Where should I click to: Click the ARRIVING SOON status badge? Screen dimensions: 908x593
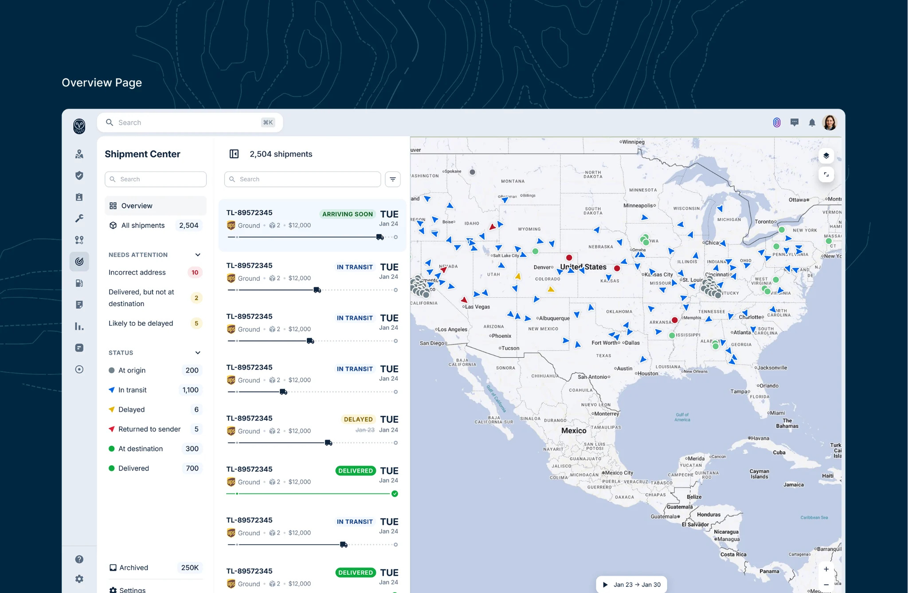click(x=347, y=214)
